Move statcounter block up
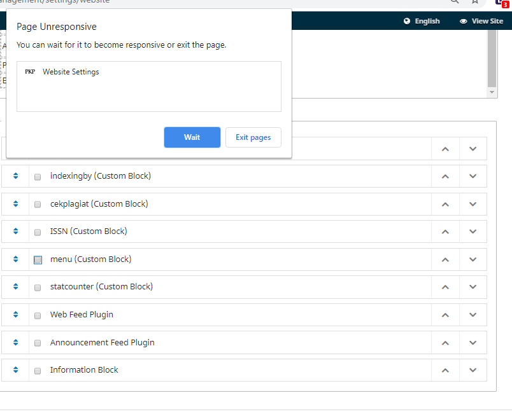This screenshot has width=512, height=414. point(445,287)
